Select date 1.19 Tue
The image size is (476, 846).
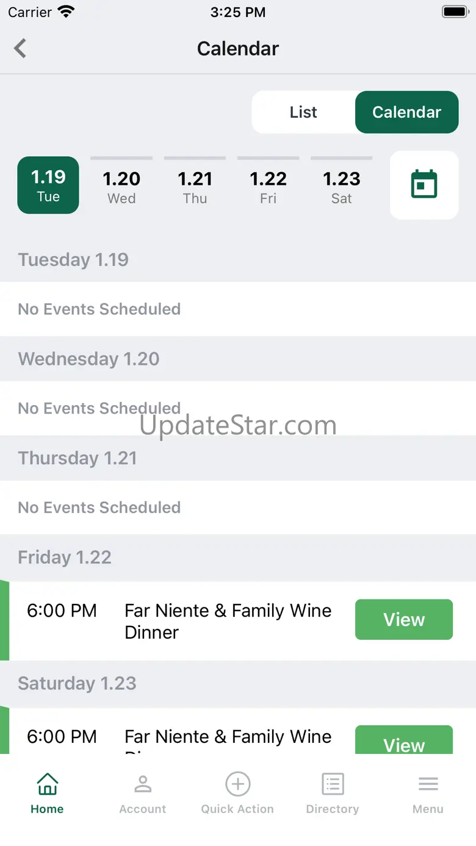point(48,185)
